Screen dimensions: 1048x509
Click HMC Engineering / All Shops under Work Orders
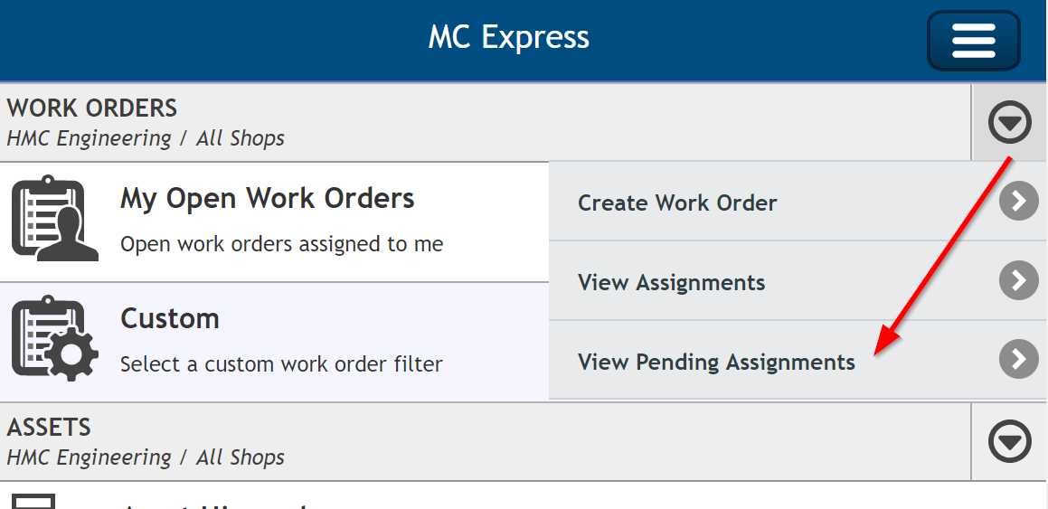click(146, 138)
